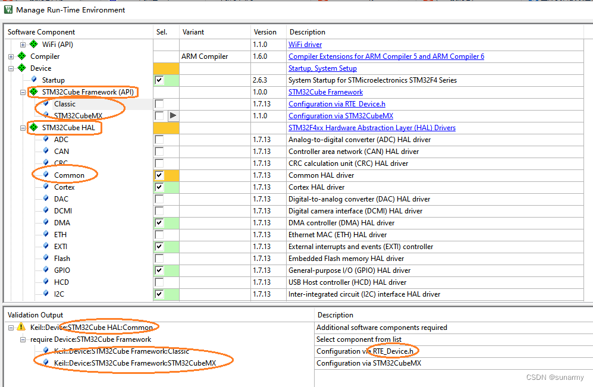Image resolution: width=593 pixels, height=387 pixels.
Task: Click the HCD component icon
Action: pyautogui.click(x=46, y=282)
